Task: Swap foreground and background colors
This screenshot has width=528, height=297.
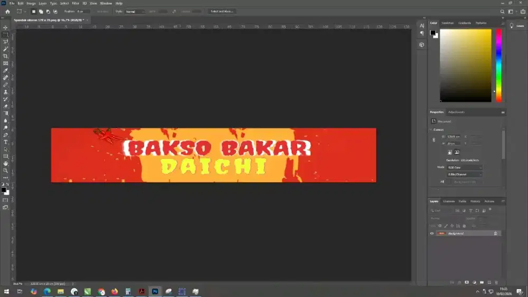Action: 8,184
